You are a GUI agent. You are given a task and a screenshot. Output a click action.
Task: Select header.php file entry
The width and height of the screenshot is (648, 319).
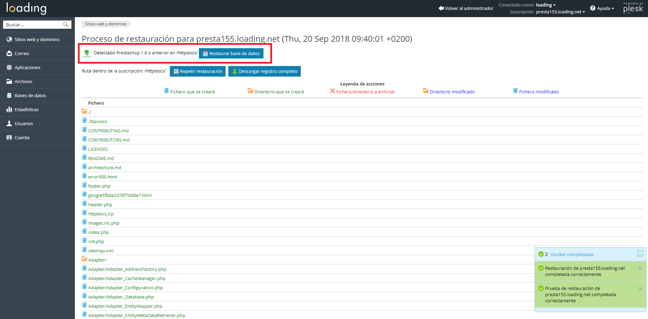(100, 204)
